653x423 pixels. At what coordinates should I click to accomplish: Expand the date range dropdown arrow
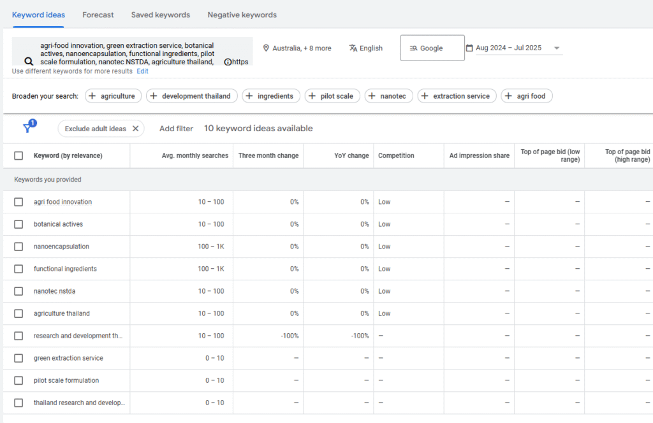click(x=557, y=48)
